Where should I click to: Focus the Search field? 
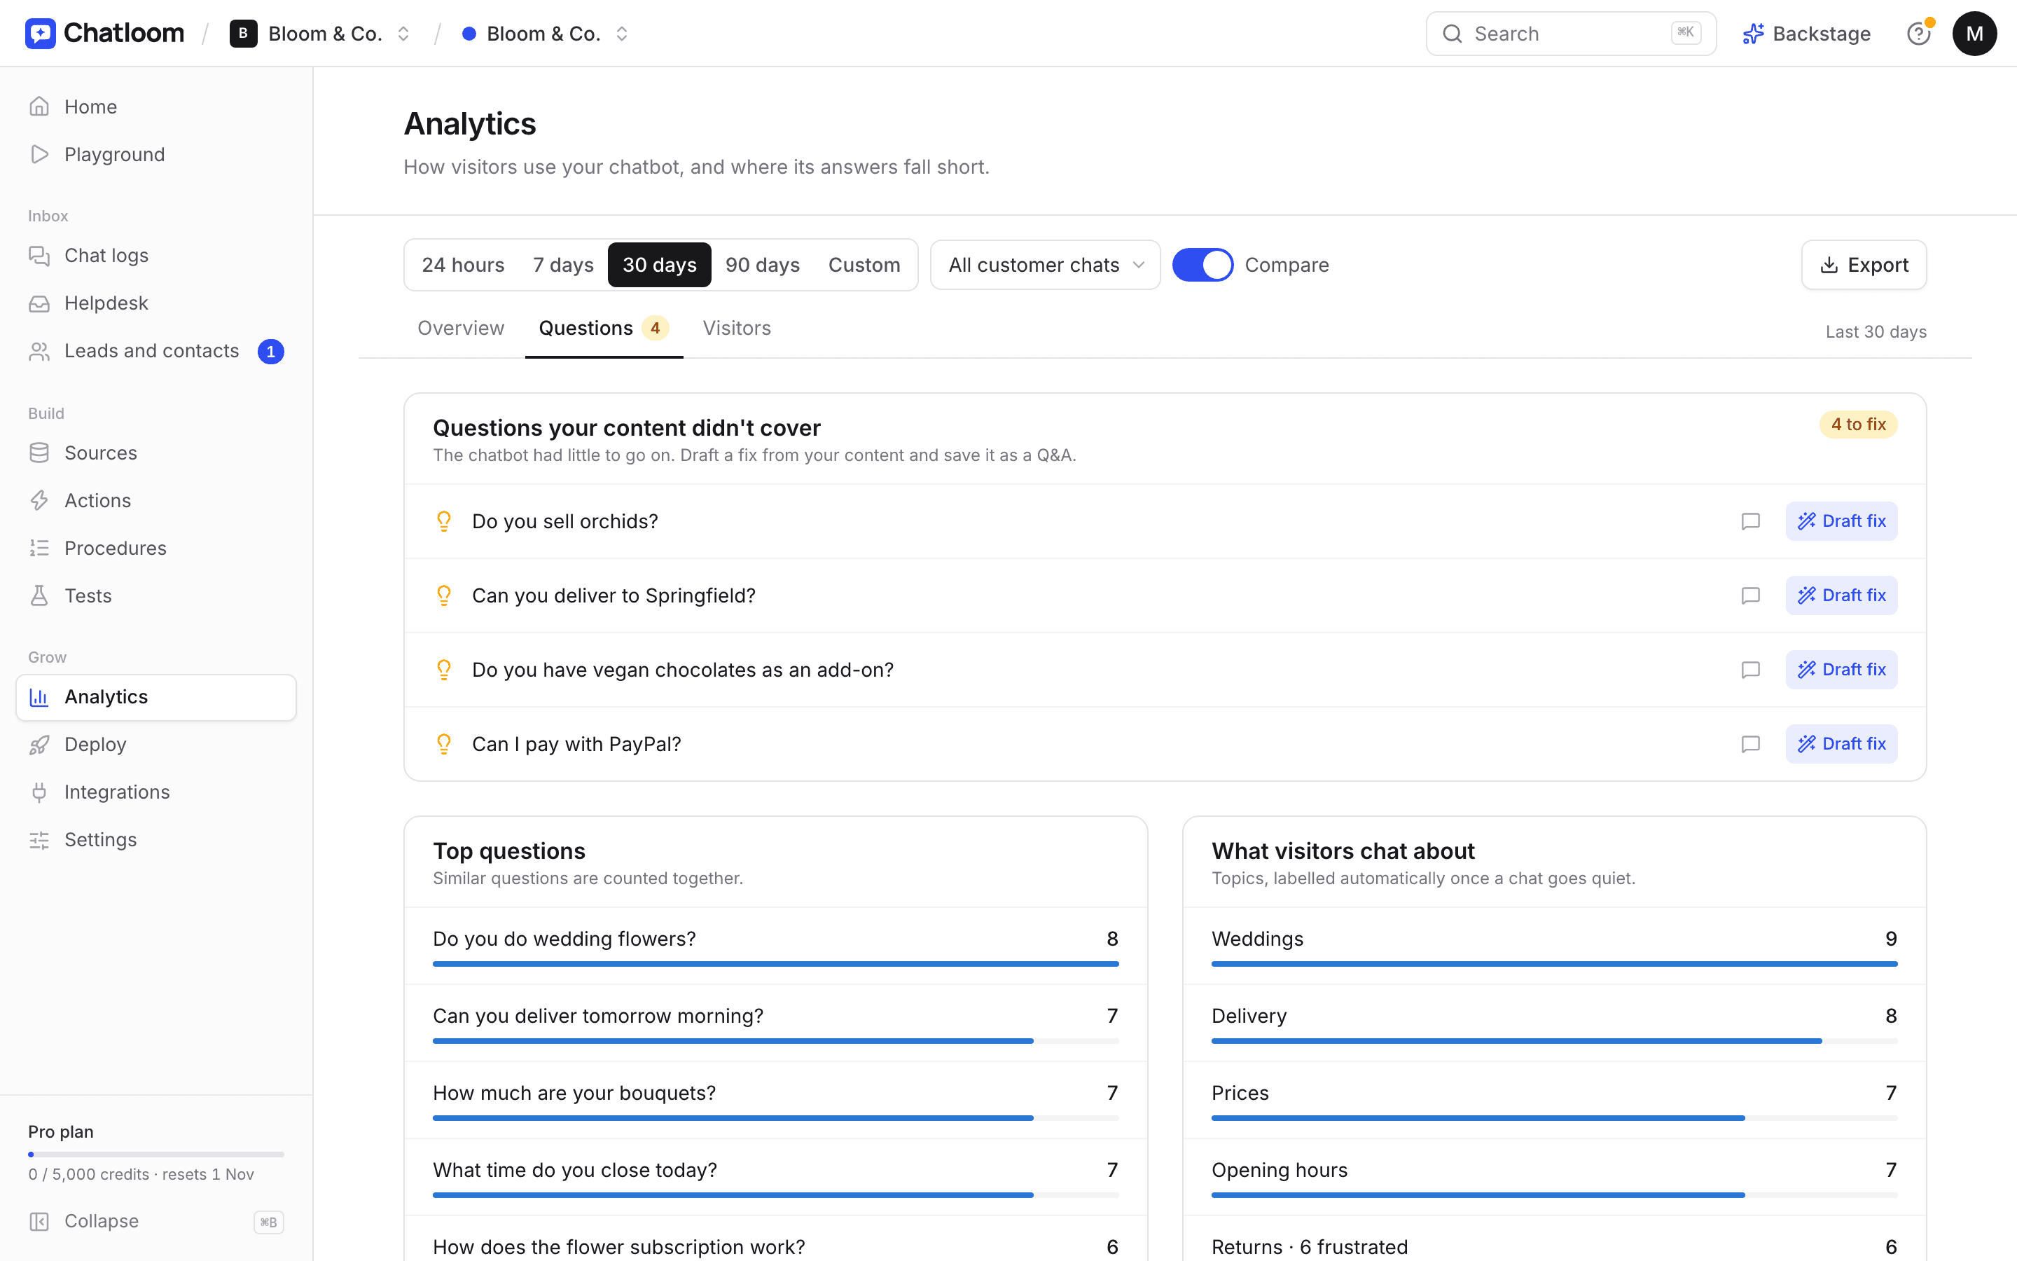1570,34
